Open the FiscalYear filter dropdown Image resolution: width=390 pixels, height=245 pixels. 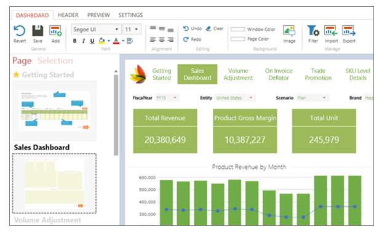167,98
